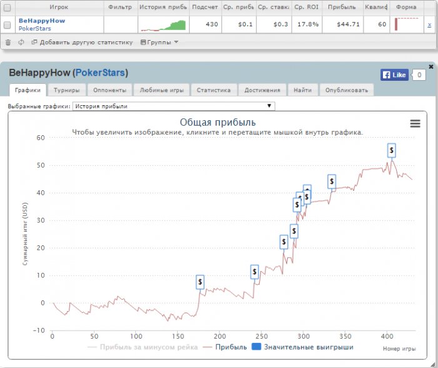The width and height of the screenshot is (438, 368).
Task: Close the player chart panel
Action: click(x=430, y=66)
